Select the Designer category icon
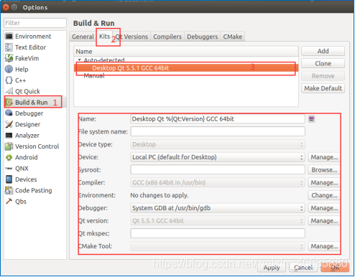This screenshot has height=277, width=355. (9, 124)
